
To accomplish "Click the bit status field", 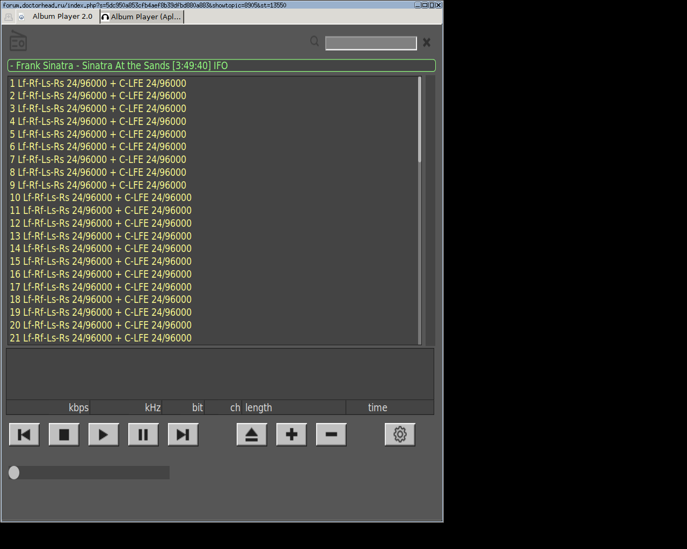I will pyautogui.click(x=183, y=407).
